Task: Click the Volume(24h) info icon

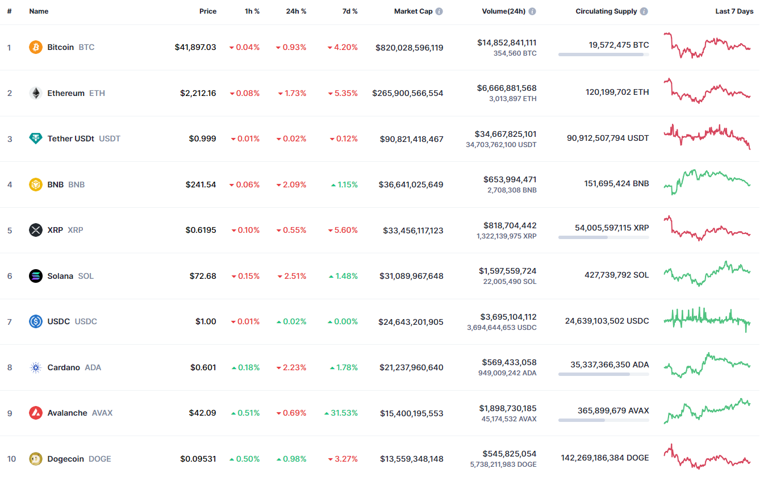Action: pyautogui.click(x=532, y=11)
